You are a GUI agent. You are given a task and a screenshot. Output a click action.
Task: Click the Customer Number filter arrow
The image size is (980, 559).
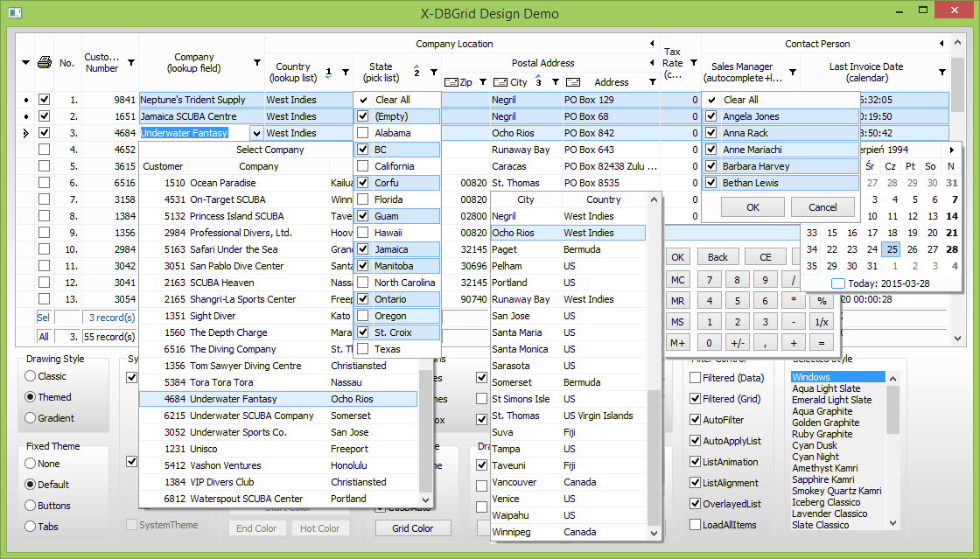click(x=131, y=63)
